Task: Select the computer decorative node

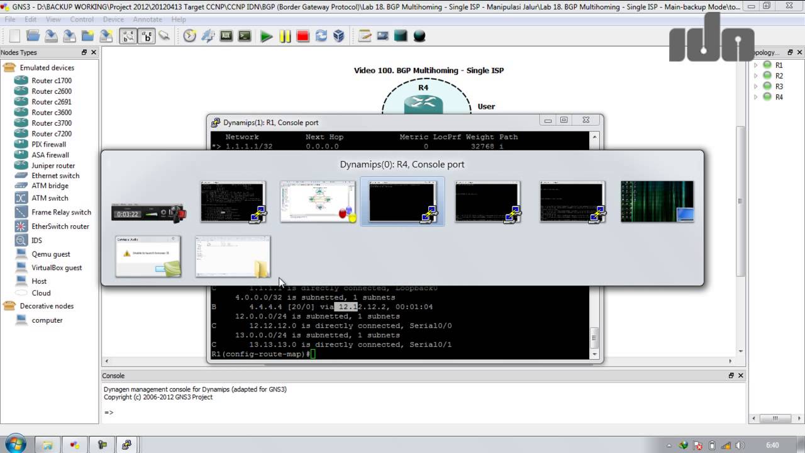Action: click(x=47, y=320)
